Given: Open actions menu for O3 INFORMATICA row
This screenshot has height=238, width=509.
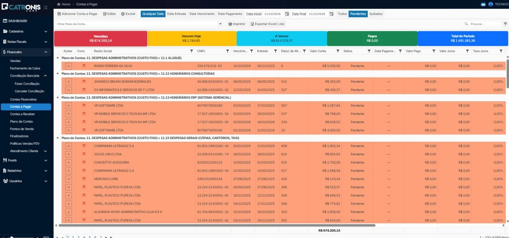Looking at the screenshot, I should point(68,90).
